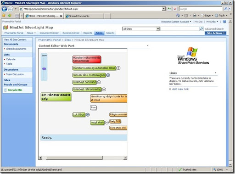Open People and Groups link
Viewport: 235px width, 174px height.
[x=16, y=84]
